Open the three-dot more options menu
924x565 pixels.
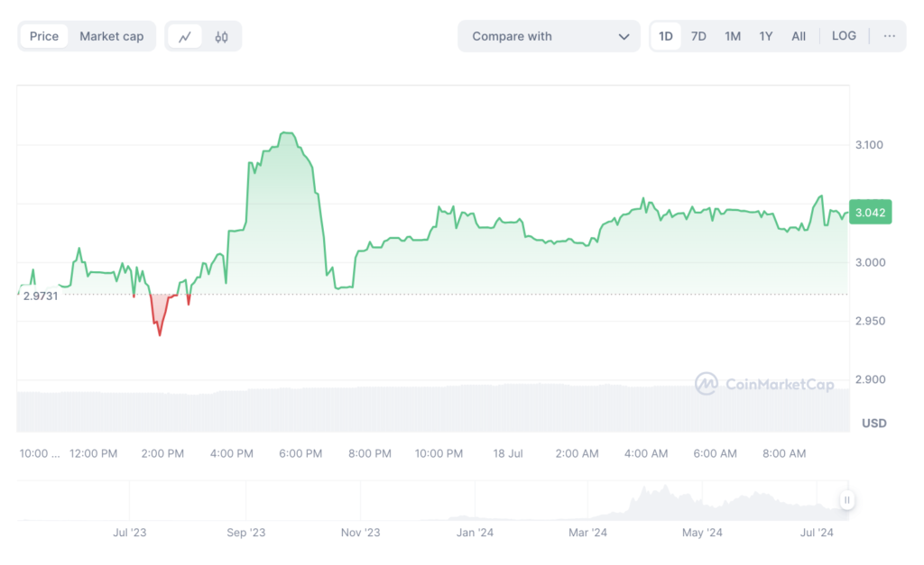tap(889, 36)
